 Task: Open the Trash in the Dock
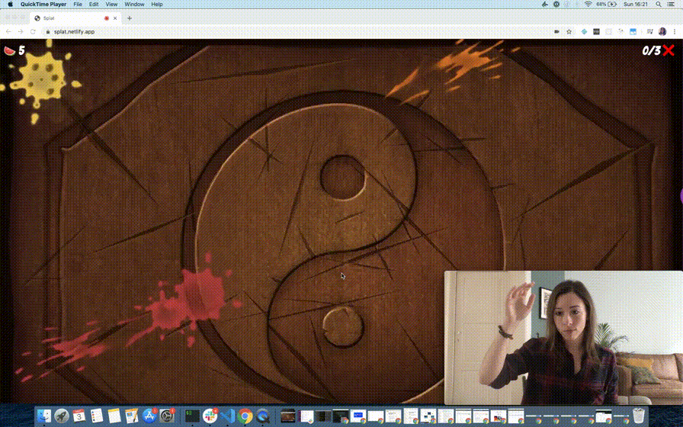click(639, 416)
